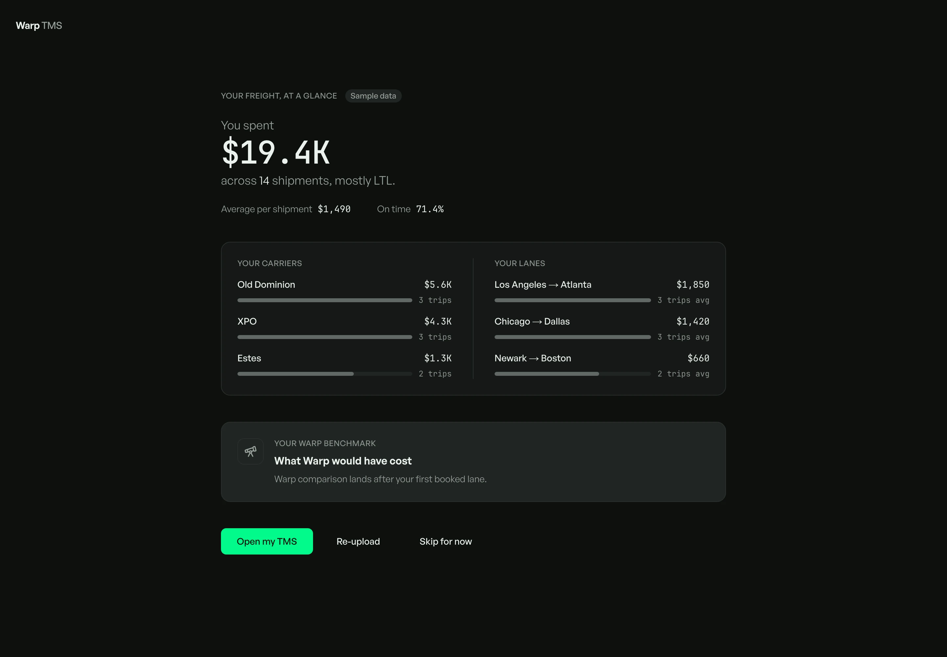Click the 3 trips label under XPO
This screenshot has height=657, width=947.
pos(435,337)
